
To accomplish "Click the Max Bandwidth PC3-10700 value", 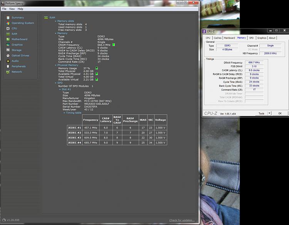I will (98, 101).
